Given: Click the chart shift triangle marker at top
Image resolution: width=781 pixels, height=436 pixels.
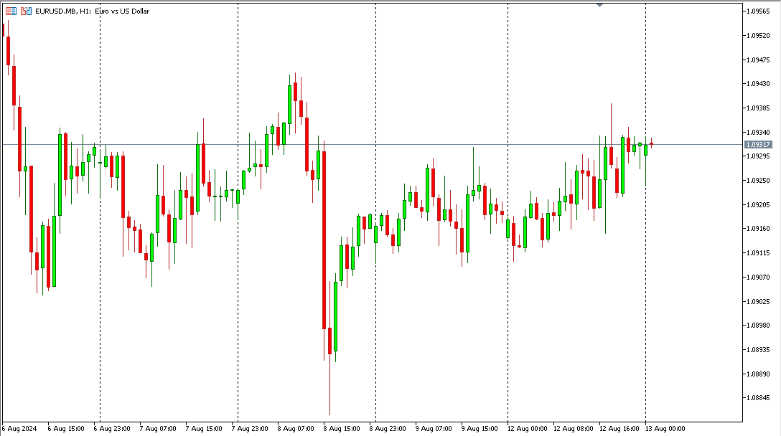Looking at the screenshot, I should coord(599,5).
